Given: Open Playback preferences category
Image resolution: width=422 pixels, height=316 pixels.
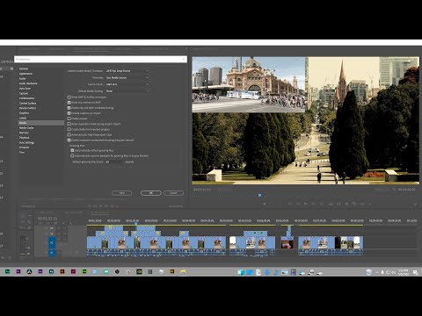Looking at the screenshot, I should click(x=25, y=138).
